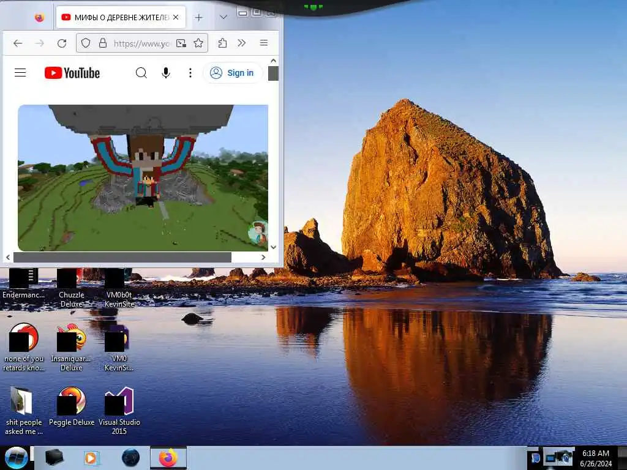Click the picture-in-picture icon in address bar
Screen dimensions: 627x470
pyautogui.click(x=181, y=43)
